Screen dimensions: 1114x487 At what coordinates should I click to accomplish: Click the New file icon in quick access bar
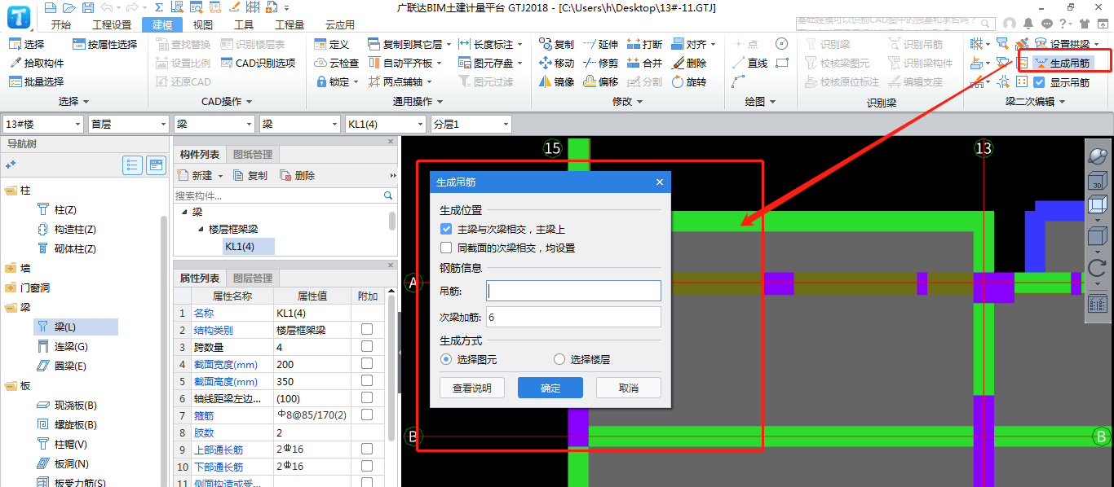(51, 7)
